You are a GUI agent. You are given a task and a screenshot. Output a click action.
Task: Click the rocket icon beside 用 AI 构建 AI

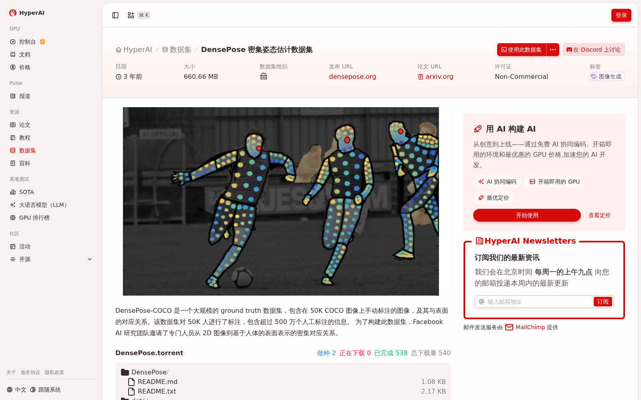click(x=478, y=129)
